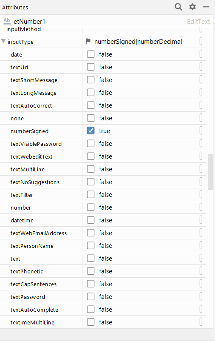215x341 pixels.
Task: Open the Attributes panel gear settings
Action: 192,7
